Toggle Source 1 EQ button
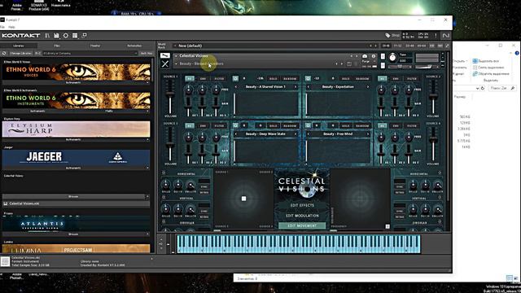This screenshot has width=521, height=293. pyautogui.click(x=190, y=79)
